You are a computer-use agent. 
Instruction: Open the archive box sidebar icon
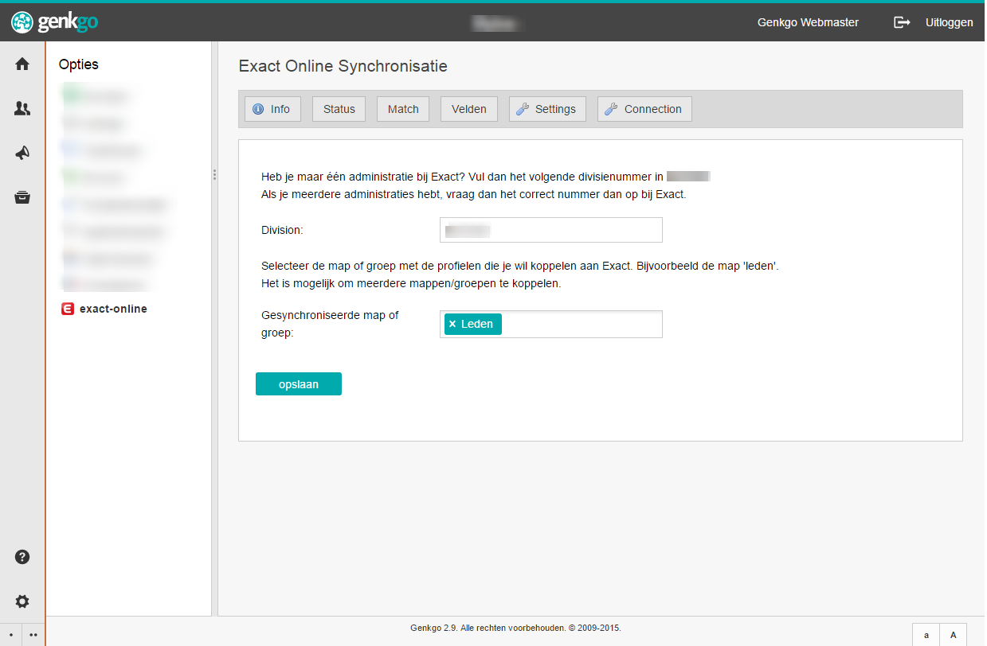click(x=22, y=197)
